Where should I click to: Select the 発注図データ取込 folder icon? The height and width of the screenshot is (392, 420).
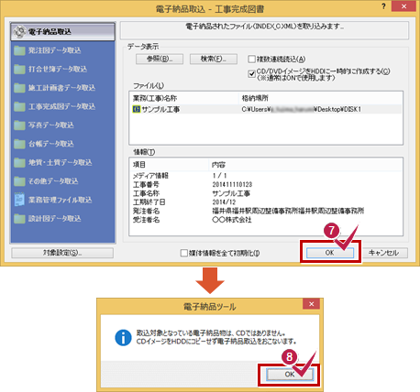point(19,50)
